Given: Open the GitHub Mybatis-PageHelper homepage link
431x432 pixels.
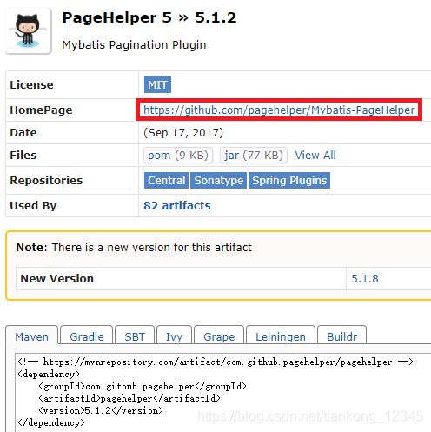Looking at the screenshot, I should [279, 110].
